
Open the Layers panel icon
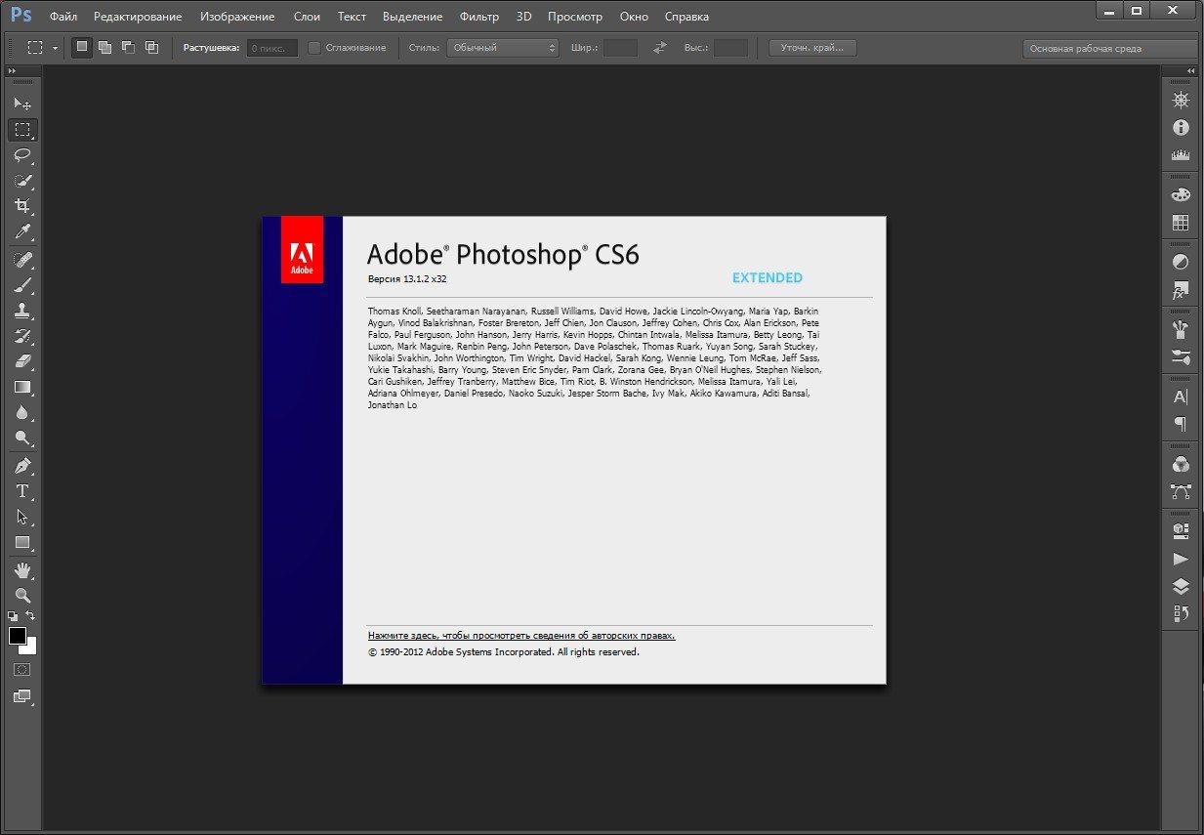click(1181, 586)
